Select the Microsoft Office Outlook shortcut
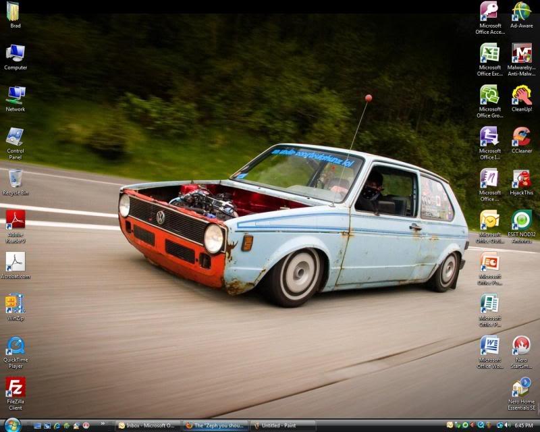 coord(490,227)
